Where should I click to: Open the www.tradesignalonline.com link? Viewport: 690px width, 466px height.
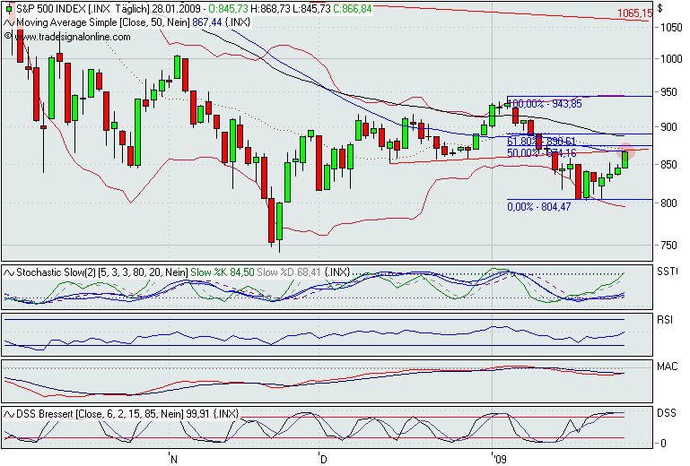coord(73,37)
